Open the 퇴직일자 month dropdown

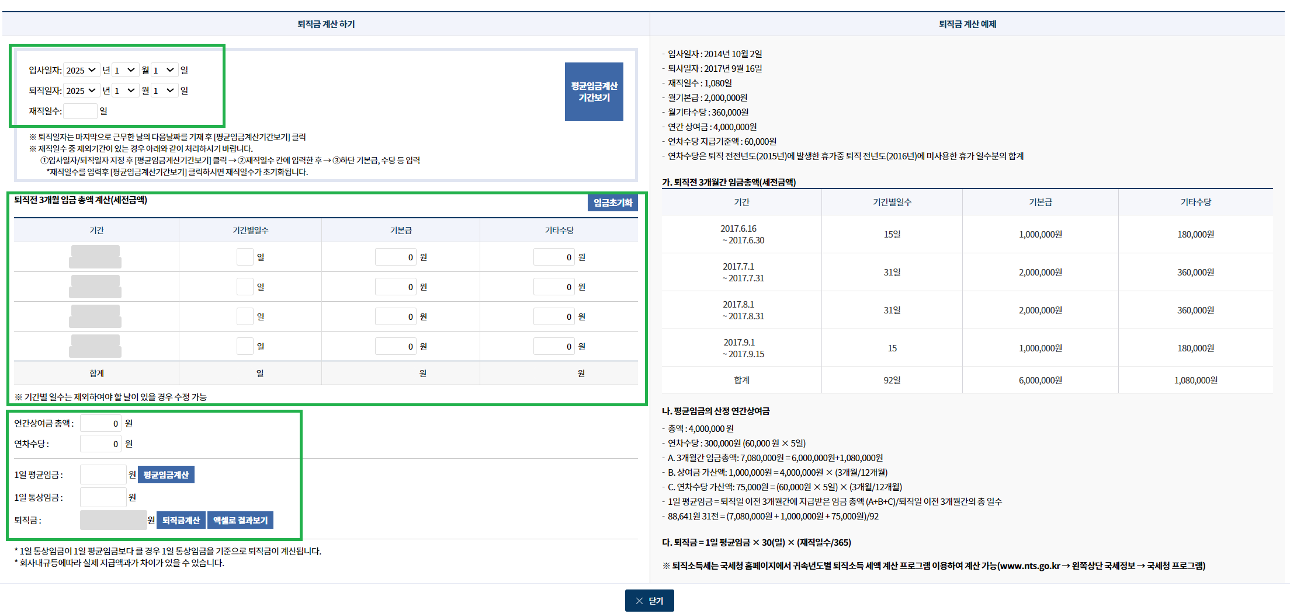tap(124, 90)
